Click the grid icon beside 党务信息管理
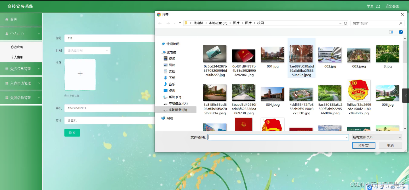The width and height of the screenshot is (409, 190). click(x=7, y=69)
